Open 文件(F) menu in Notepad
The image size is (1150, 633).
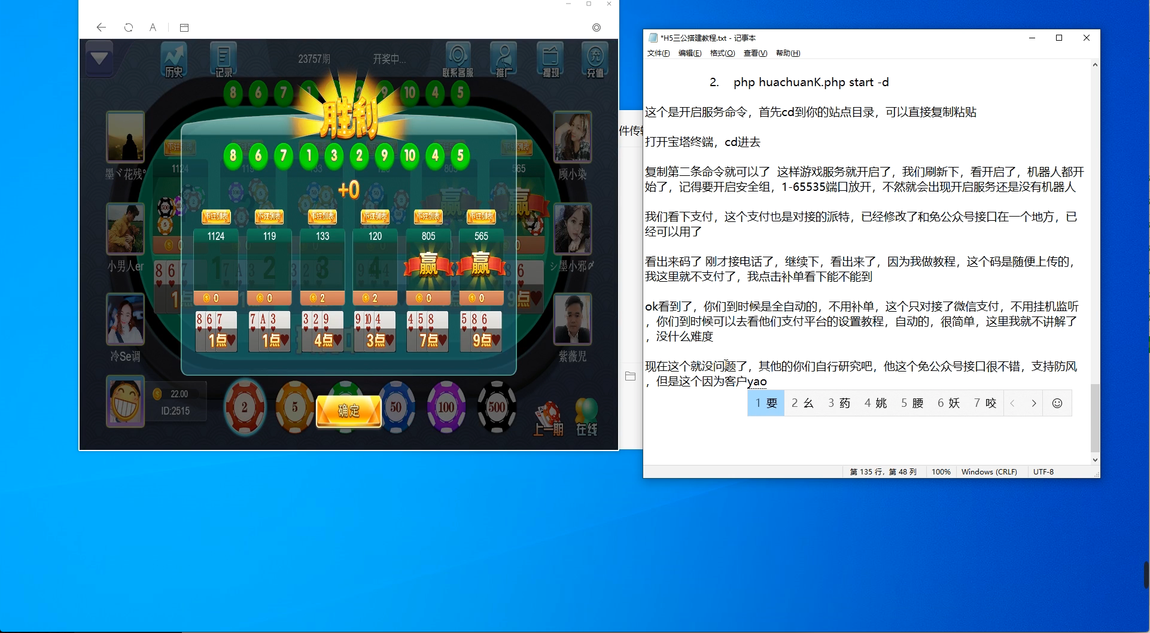point(658,53)
